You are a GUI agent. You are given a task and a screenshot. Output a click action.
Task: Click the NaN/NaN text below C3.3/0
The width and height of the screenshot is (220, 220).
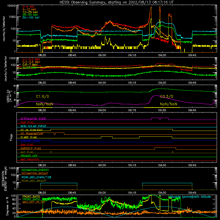point(169,104)
